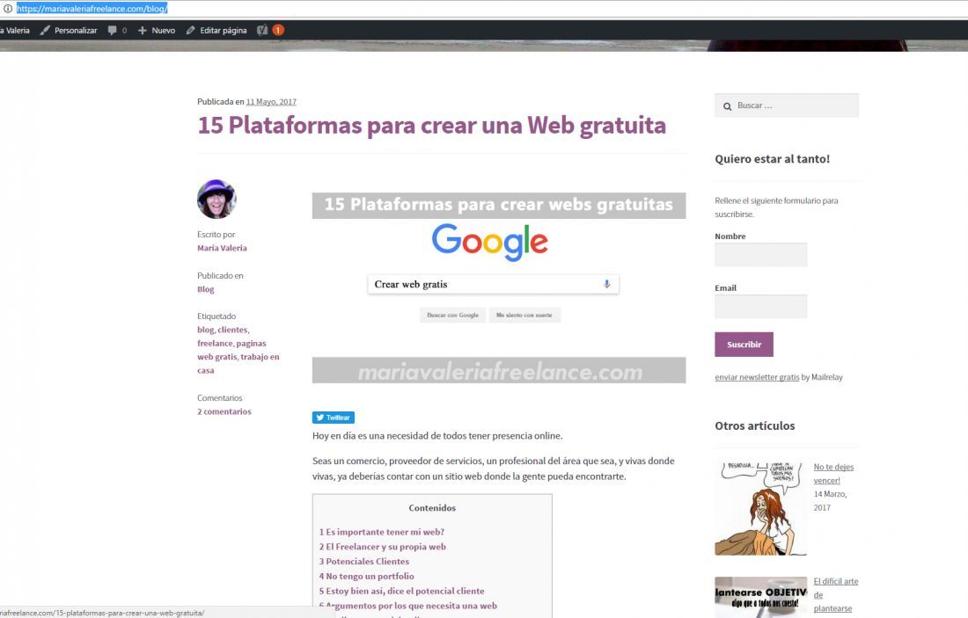Screen dimensions: 968x618
Task: Jump to 3 Potenciales Clientes
Action: click(363, 561)
